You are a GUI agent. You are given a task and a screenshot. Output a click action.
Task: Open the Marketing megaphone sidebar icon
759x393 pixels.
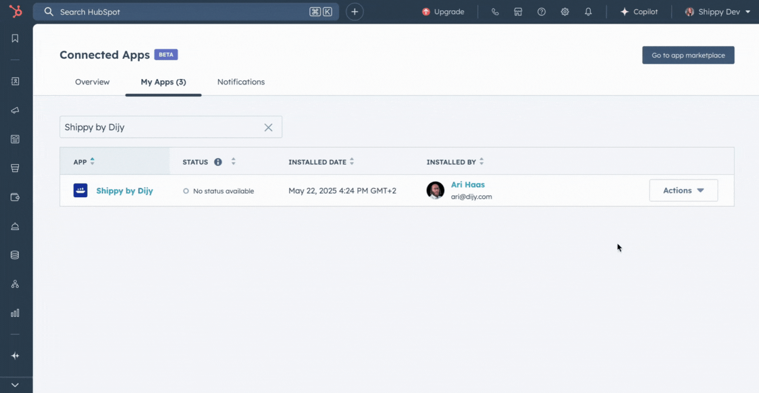(15, 110)
